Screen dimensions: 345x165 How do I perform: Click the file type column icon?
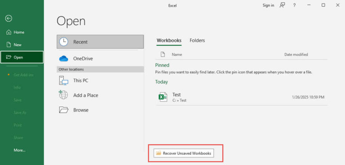[163, 54]
